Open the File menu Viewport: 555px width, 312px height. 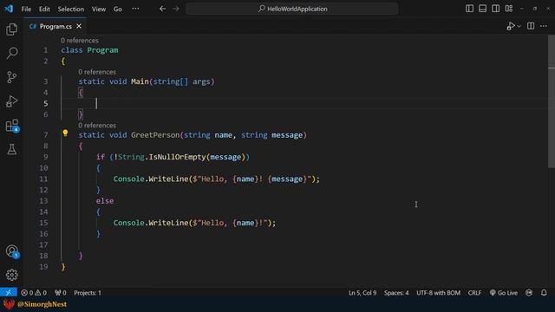[x=26, y=9]
